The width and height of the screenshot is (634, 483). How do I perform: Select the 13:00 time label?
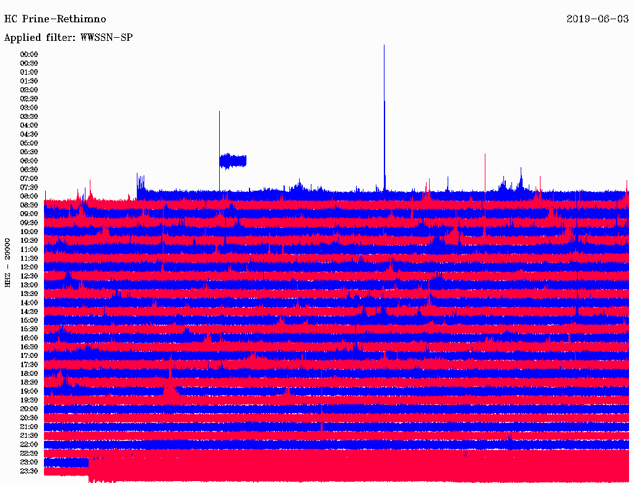[x=28, y=285]
